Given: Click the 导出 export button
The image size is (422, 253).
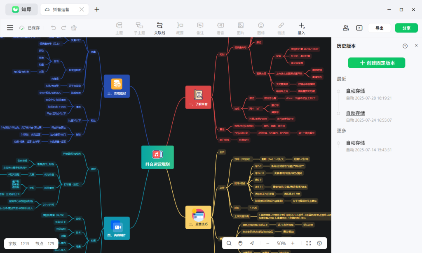Looking at the screenshot, I should [x=380, y=28].
